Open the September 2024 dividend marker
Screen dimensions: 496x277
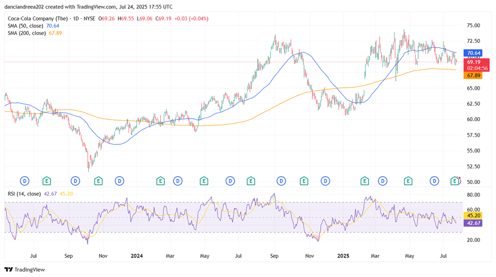(281, 181)
